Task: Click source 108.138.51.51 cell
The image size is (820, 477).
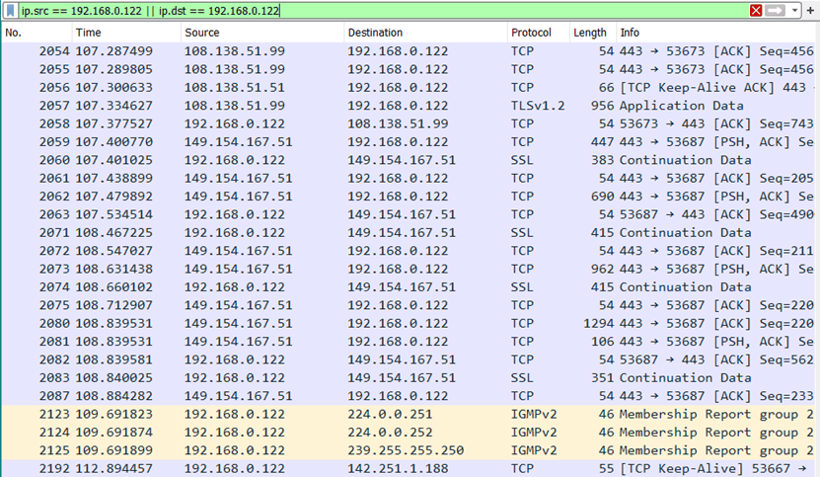Action: point(234,88)
